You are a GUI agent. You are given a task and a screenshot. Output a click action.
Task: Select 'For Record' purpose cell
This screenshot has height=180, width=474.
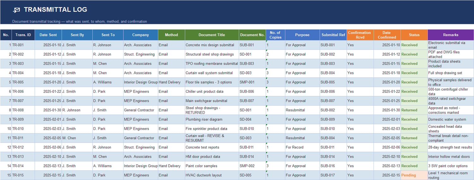point(302,147)
